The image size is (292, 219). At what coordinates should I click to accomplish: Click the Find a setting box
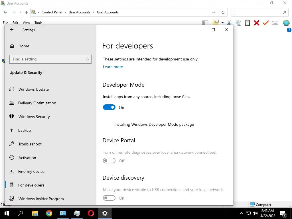50,59
